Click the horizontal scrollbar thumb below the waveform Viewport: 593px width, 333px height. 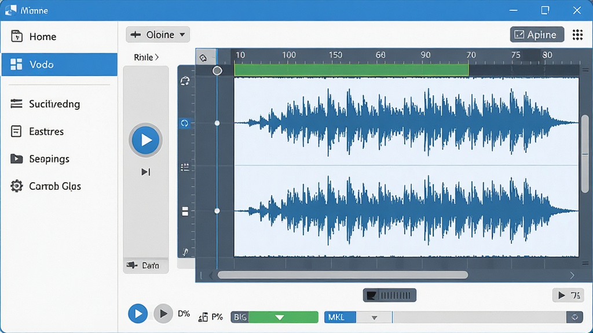click(343, 275)
